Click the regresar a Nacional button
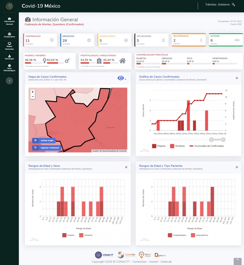The height and width of the screenshot is (265, 244). [x=47, y=148]
